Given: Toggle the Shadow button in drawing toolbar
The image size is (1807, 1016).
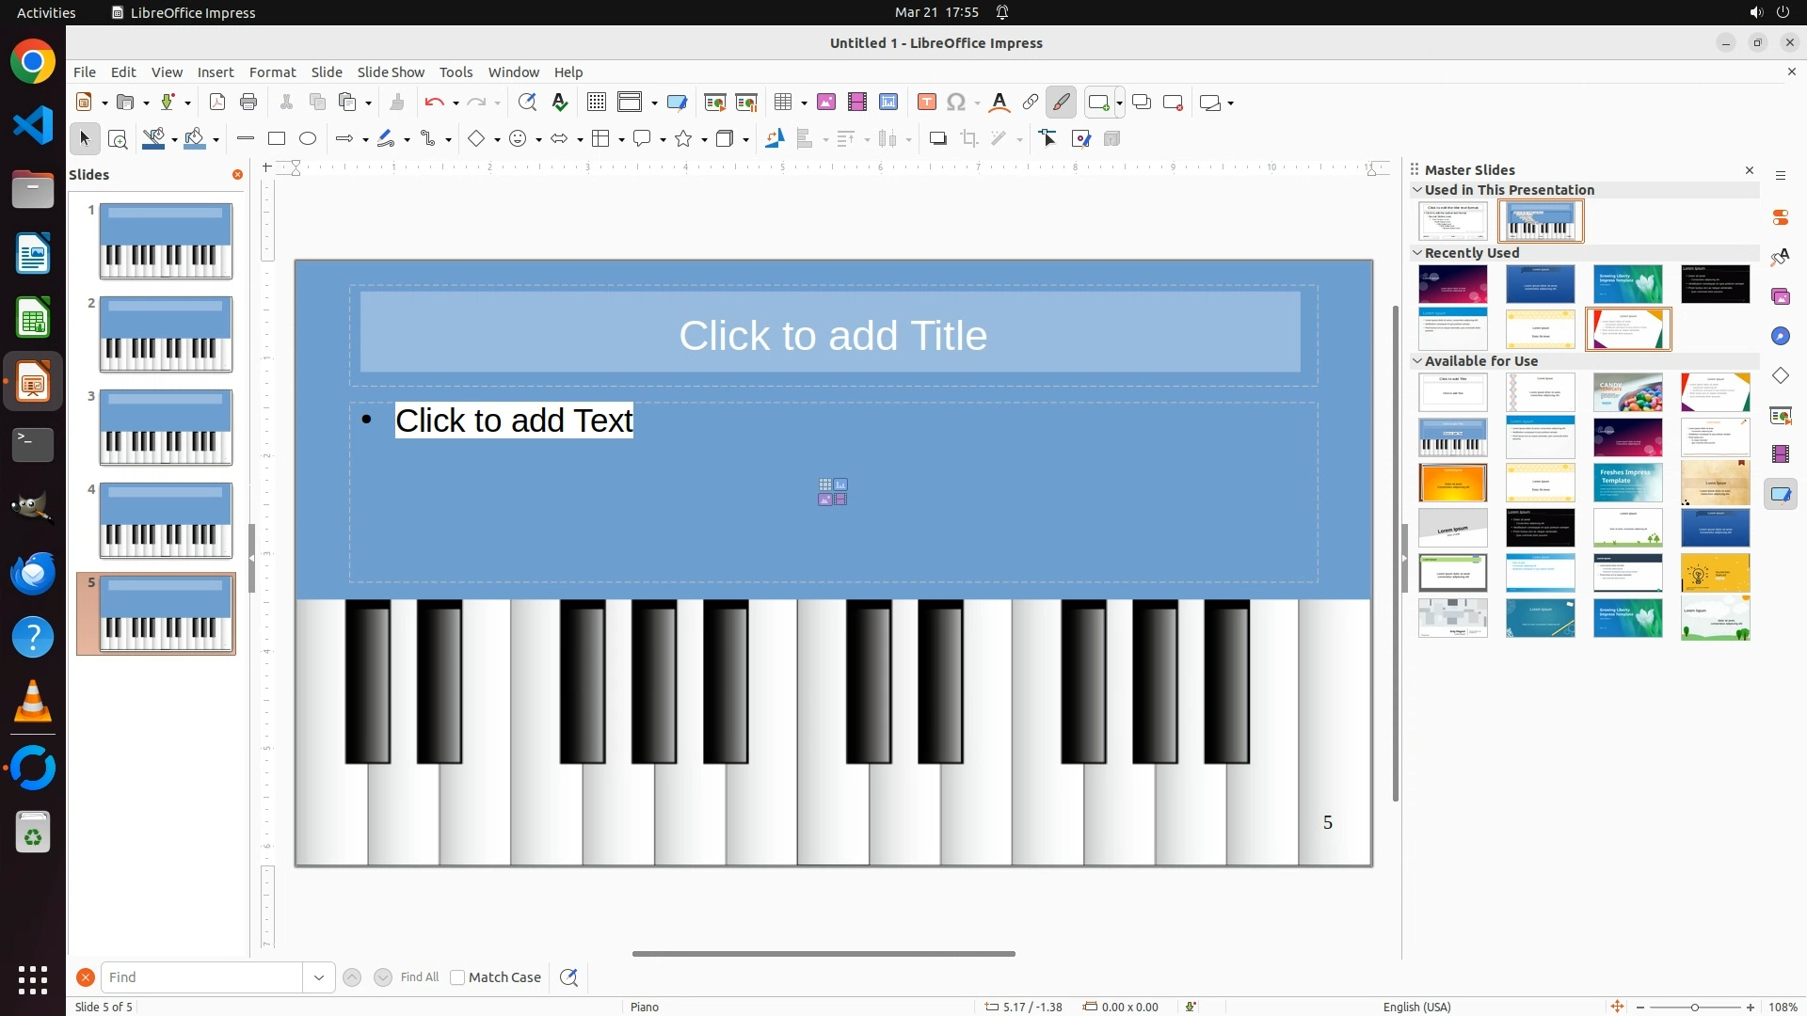Looking at the screenshot, I should [937, 139].
